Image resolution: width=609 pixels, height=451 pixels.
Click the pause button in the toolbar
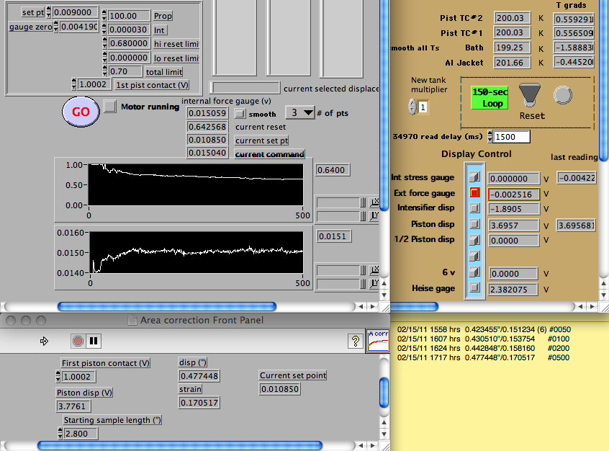94,341
